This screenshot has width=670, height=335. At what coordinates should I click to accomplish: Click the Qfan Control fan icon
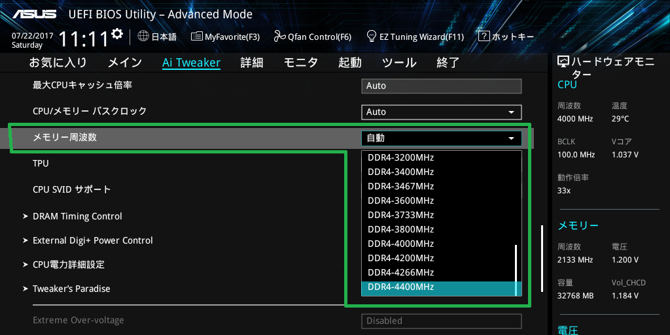(x=279, y=36)
